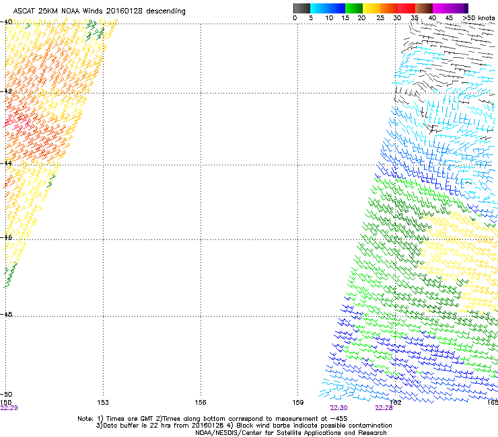Click the latitude label '-46'
This screenshot has height=437, width=498.
[x=6, y=237]
